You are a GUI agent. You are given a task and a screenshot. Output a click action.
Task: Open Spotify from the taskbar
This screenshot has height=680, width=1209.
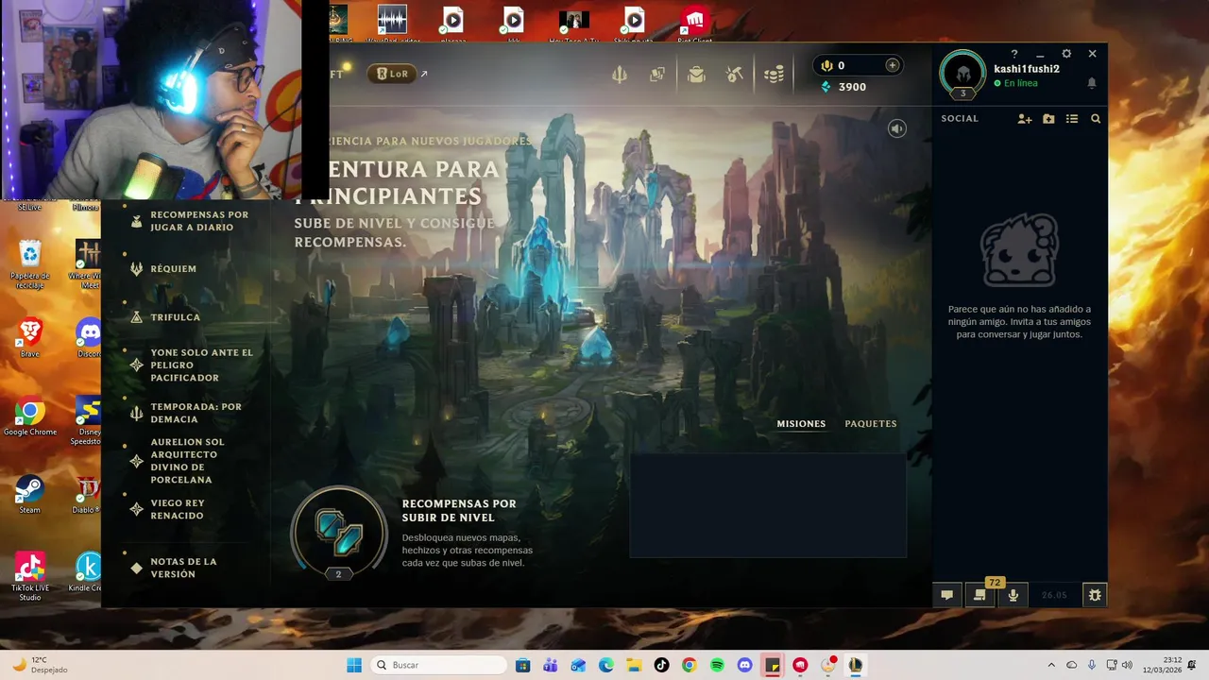(717, 665)
